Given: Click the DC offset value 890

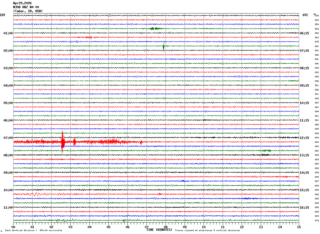Looking at the screenshot, I should click(317, 64).
